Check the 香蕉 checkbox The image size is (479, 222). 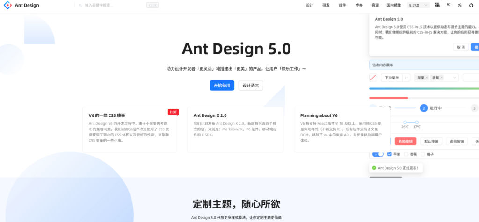[406, 154]
